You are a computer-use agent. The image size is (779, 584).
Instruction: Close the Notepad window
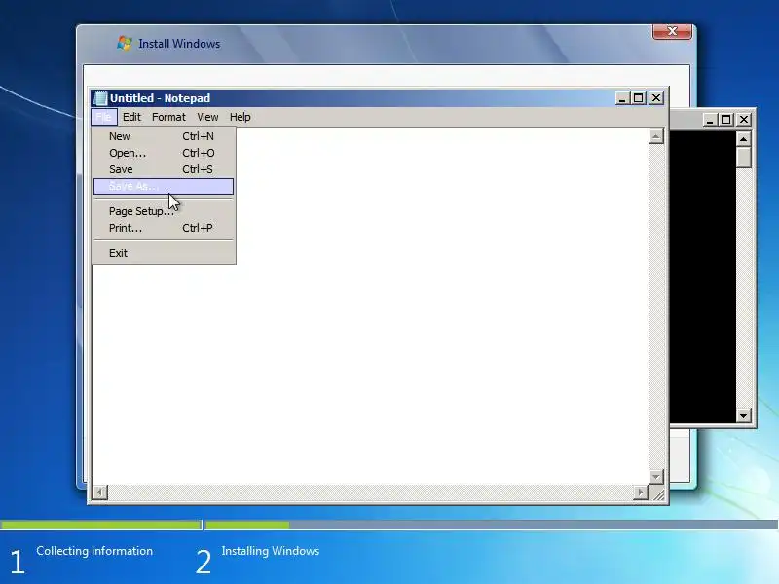pos(656,98)
